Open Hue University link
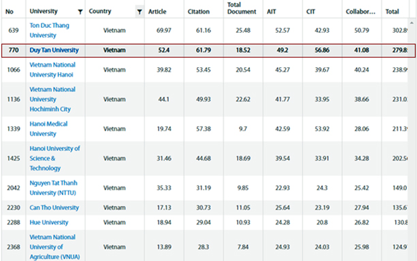 (49, 222)
